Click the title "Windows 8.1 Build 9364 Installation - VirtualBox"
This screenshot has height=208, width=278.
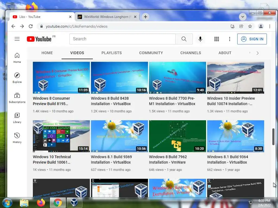tap(228, 160)
